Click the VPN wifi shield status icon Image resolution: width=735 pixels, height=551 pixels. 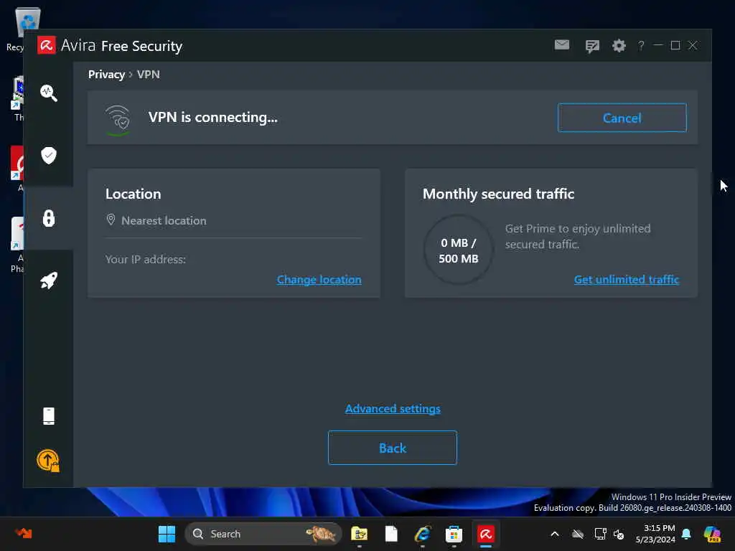(x=117, y=120)
